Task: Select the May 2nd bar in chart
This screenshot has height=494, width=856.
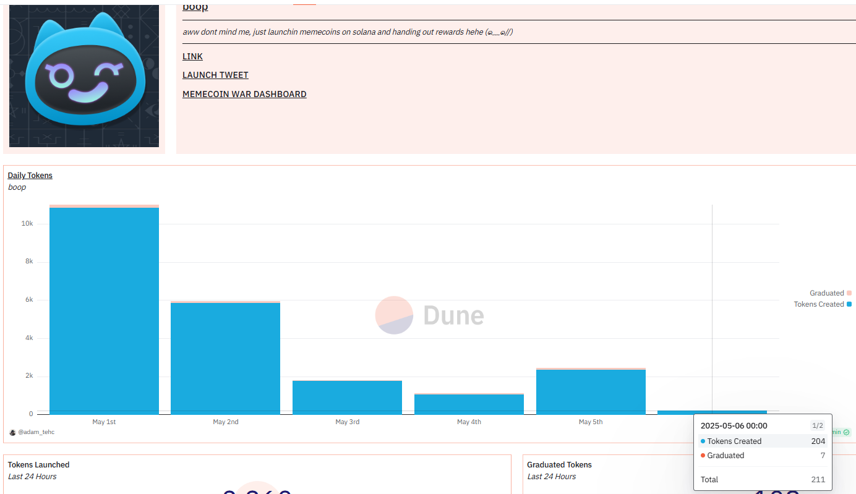Action: click(225, 358)
